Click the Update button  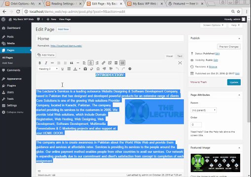tap(234, 82)
